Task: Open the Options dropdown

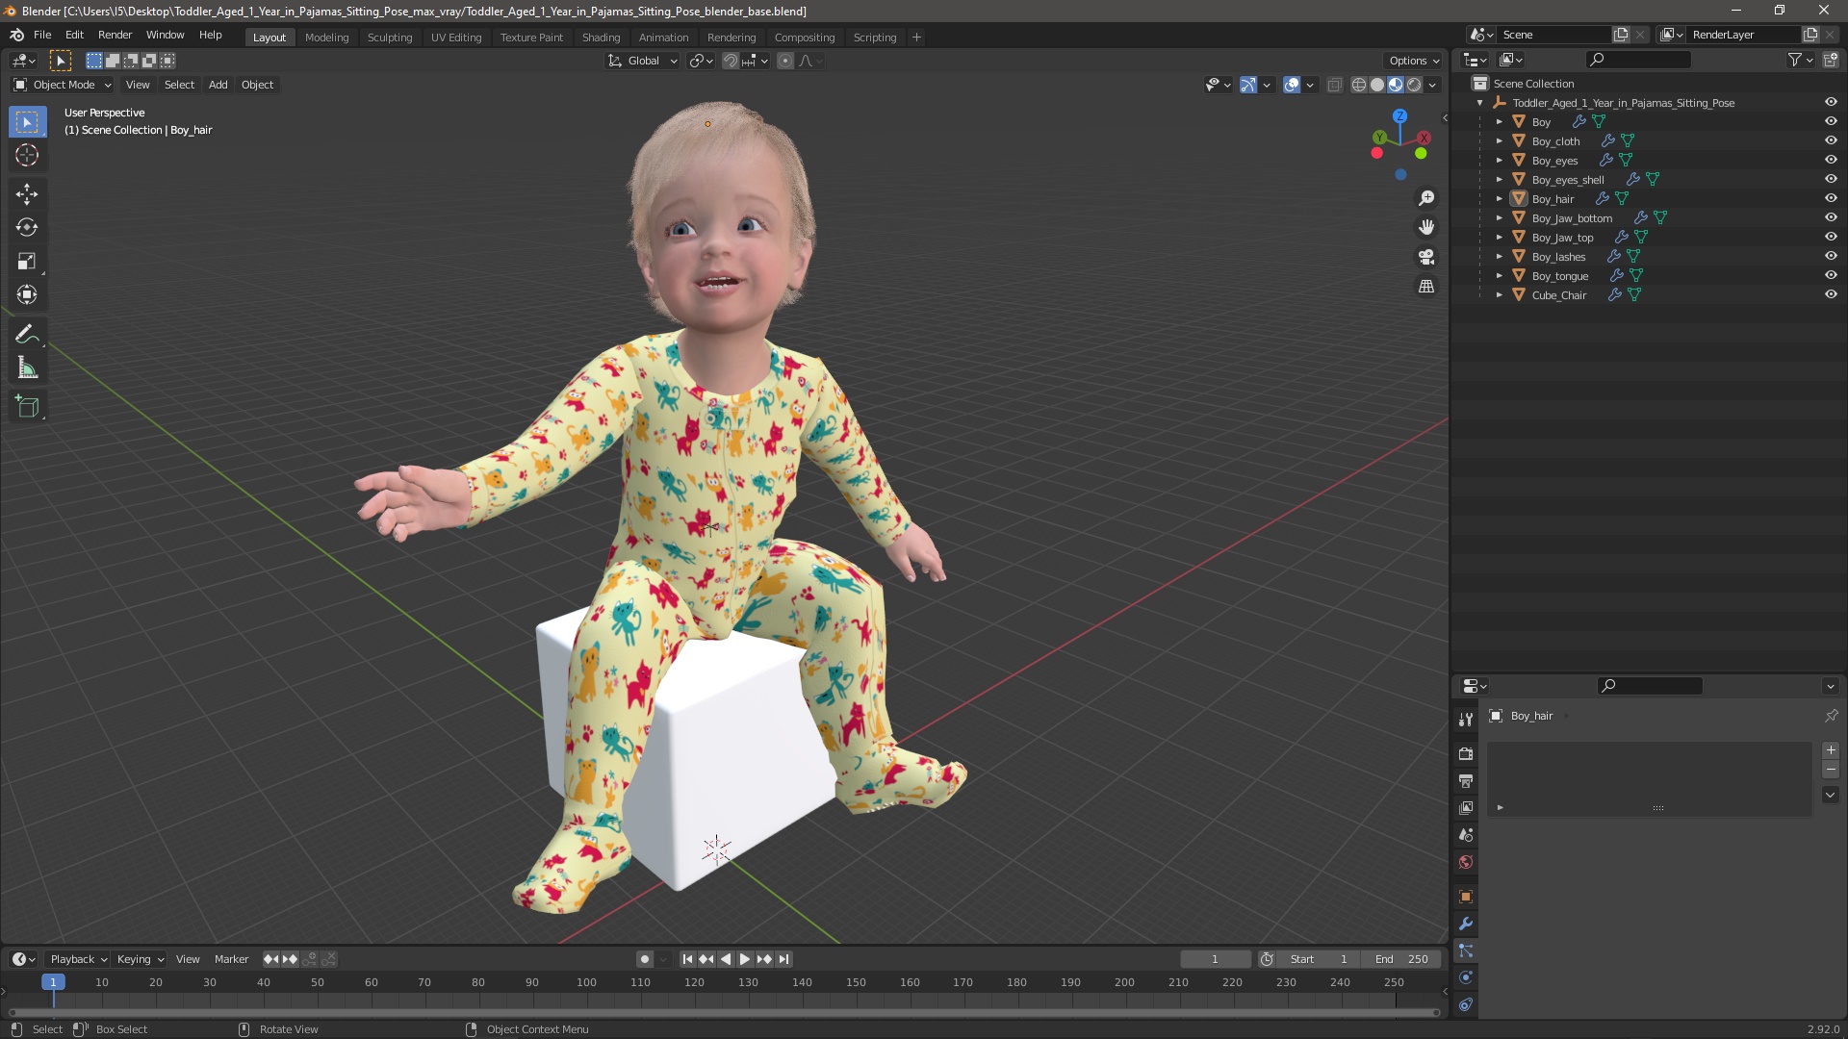Action: pyautogui.click(x=1414, y=61)
